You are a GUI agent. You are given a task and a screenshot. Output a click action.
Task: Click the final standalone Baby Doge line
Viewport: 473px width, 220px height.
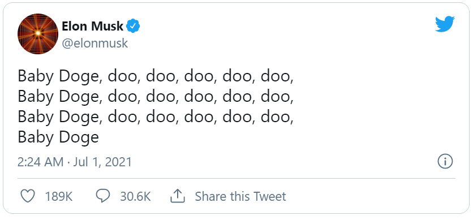[58, 137]
